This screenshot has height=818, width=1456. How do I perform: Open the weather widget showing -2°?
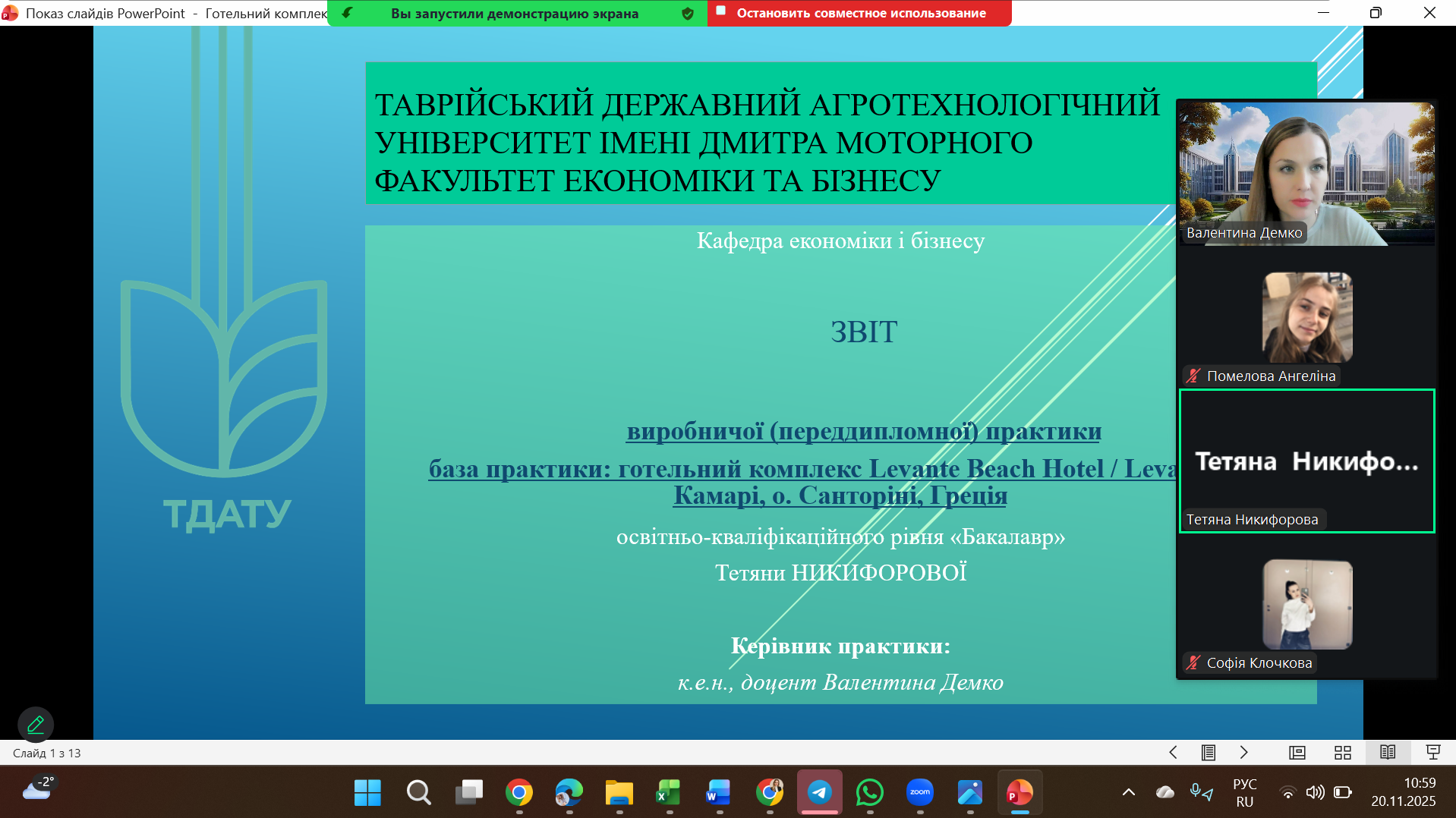click(38, 789)
